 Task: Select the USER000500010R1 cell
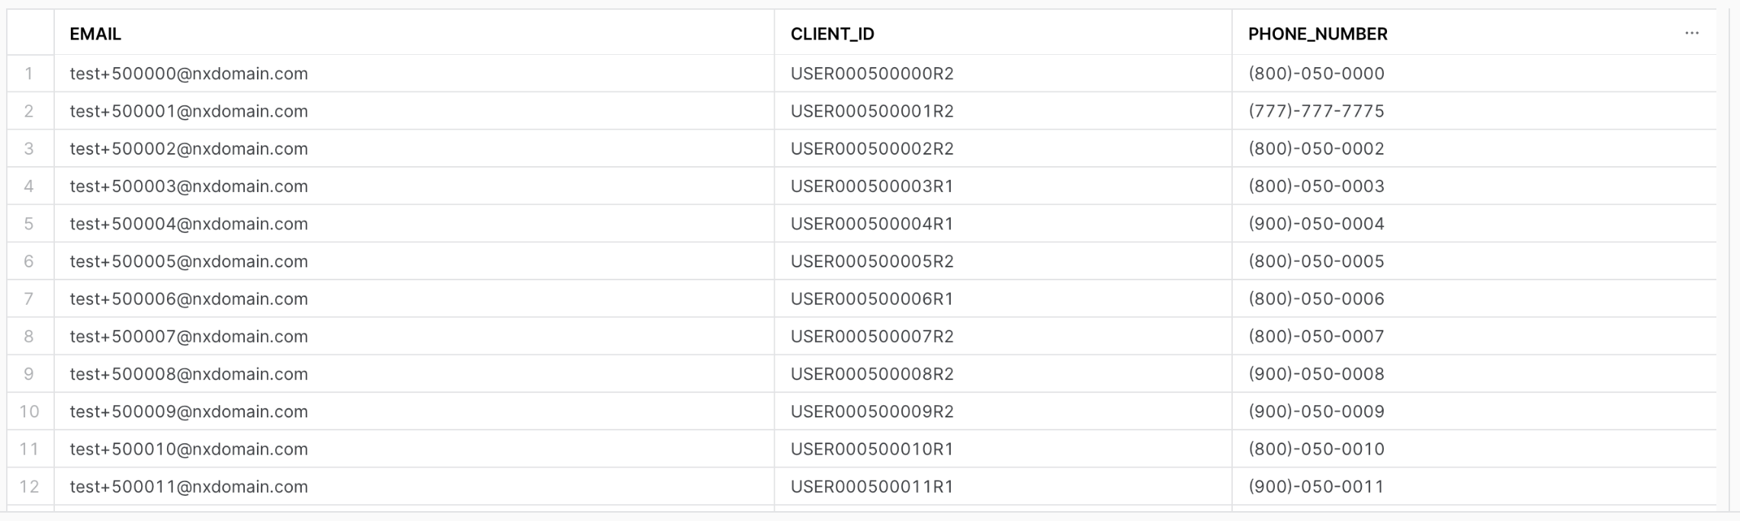[x=872, y=449]
